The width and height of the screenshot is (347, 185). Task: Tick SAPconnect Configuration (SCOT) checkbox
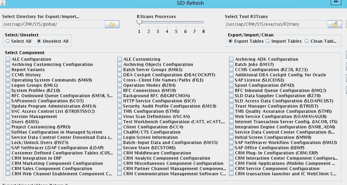8,101
